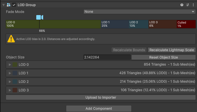Select the LOD 0 100% bar segment
Image resolution: width=197 pixels, height=112 pixels.
(53, 24)
